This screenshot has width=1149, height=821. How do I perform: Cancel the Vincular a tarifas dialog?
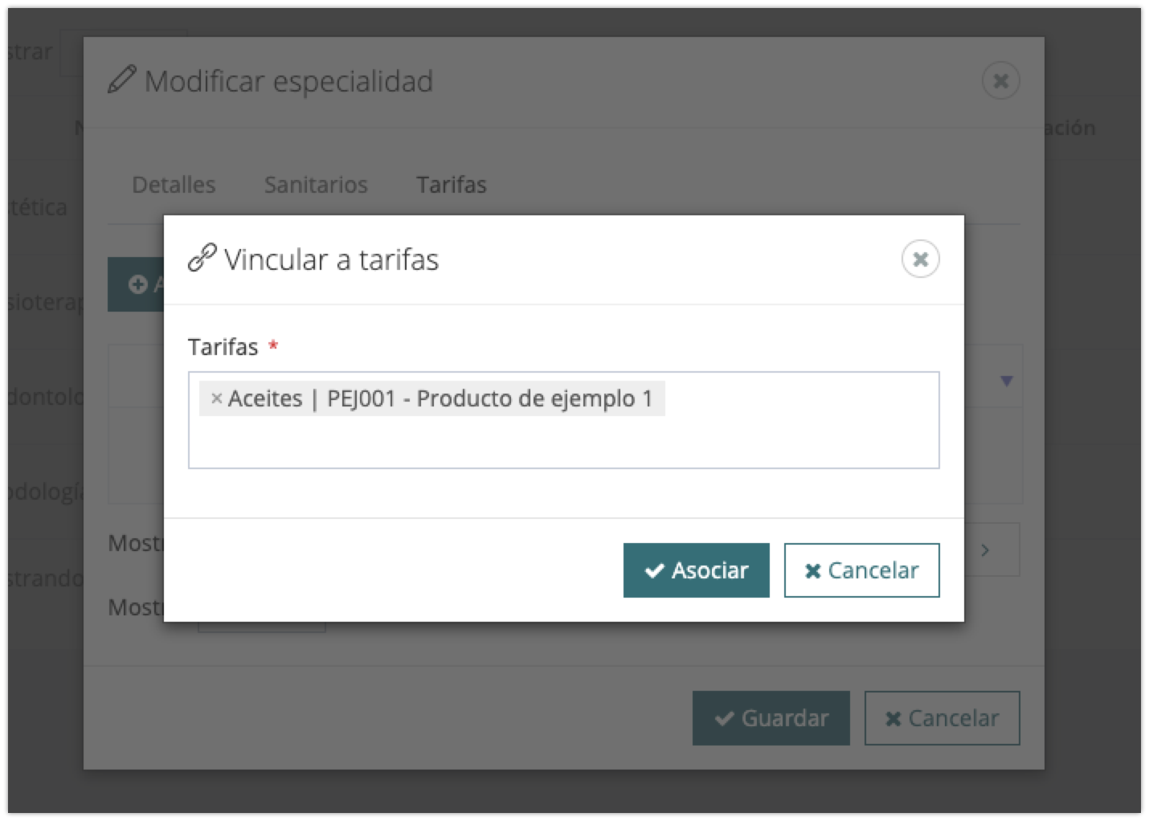click(x=861, y=570)
